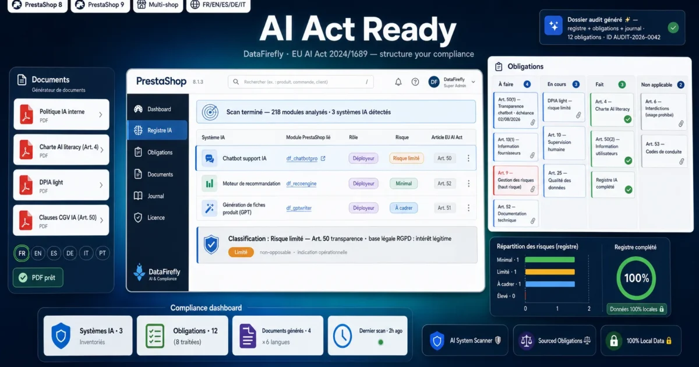Click the orange Limité classification pill
The width and height of the screenshot is (699, 367).
[241, 252]
